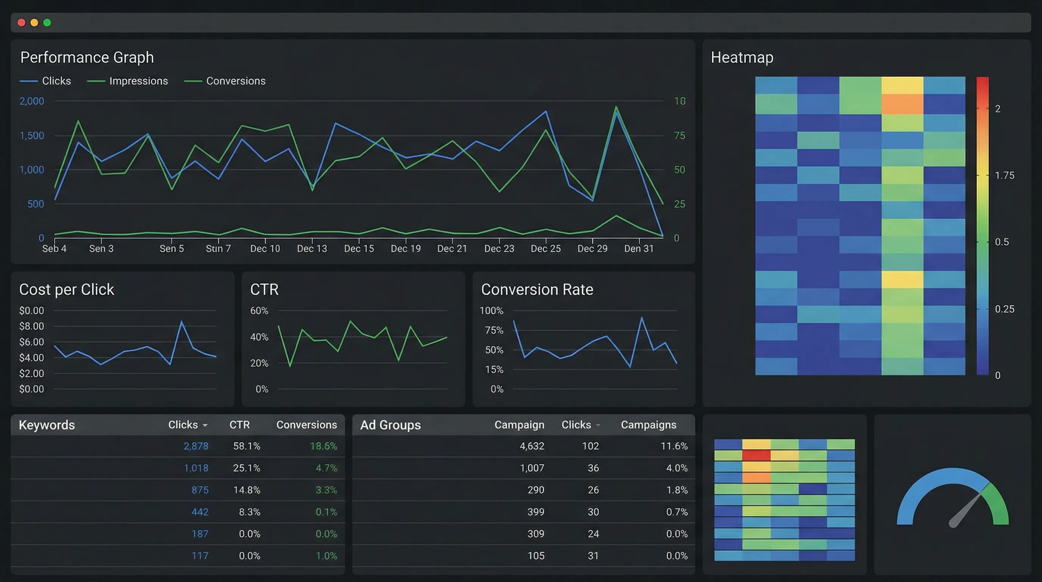This screenshot has height=582, width=1042.
Task: Click the red cell in small heatmap
Action: (x=756, y=455)
